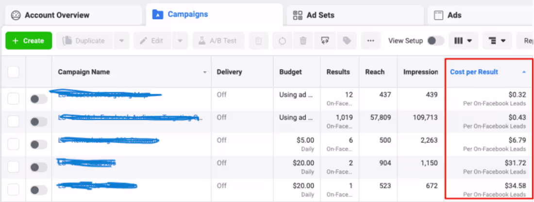The height and width of the screenshot is (202, 534).
Task: Check the row with $0.32 cost
Action: tap(13, 99)
